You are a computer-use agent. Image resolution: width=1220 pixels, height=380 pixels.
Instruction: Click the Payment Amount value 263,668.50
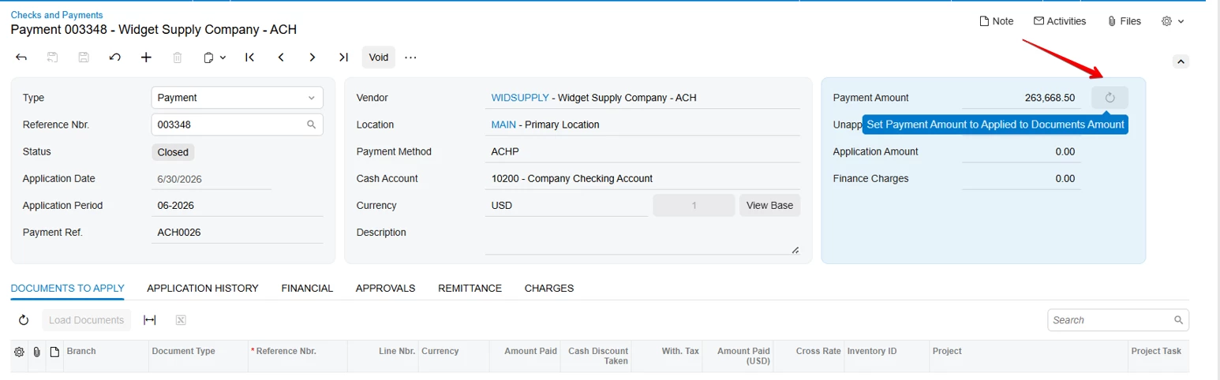tap(1050, 98)
